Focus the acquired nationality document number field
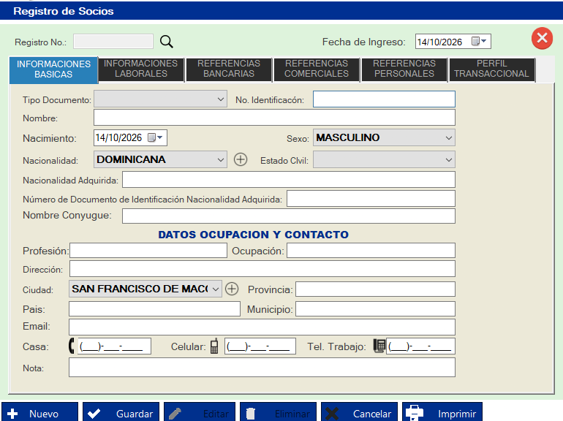The height and width of the screenshot is (421, 563). [x=371, y=199]
